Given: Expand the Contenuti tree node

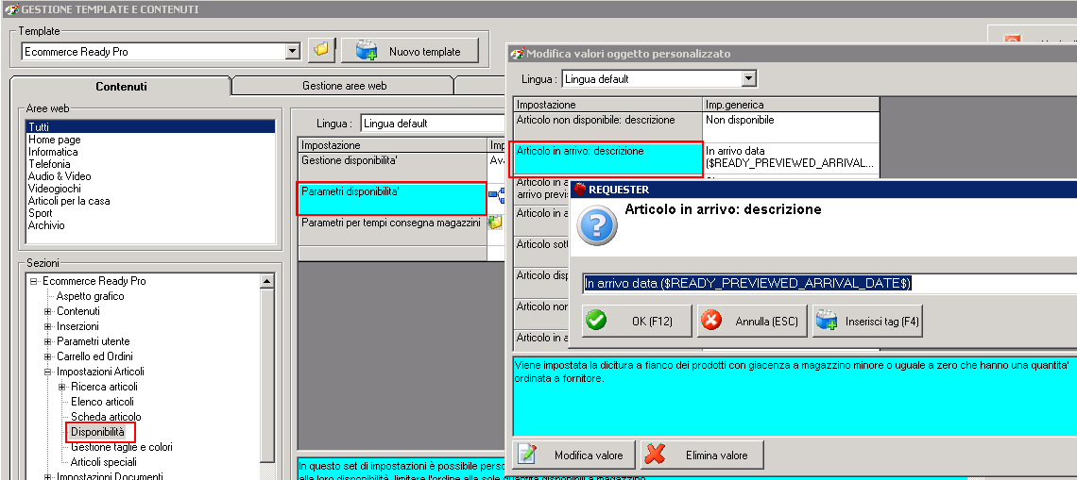Looking at the screenshot, I should 47,311.
